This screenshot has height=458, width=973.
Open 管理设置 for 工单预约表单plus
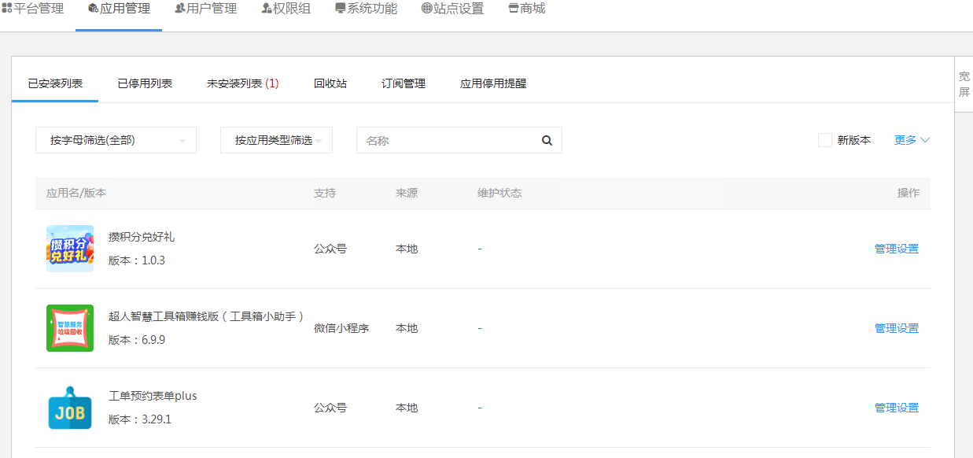pyautogui.click(x=897, y=408)
